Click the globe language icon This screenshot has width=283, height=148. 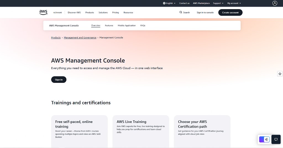click(164, 3)
